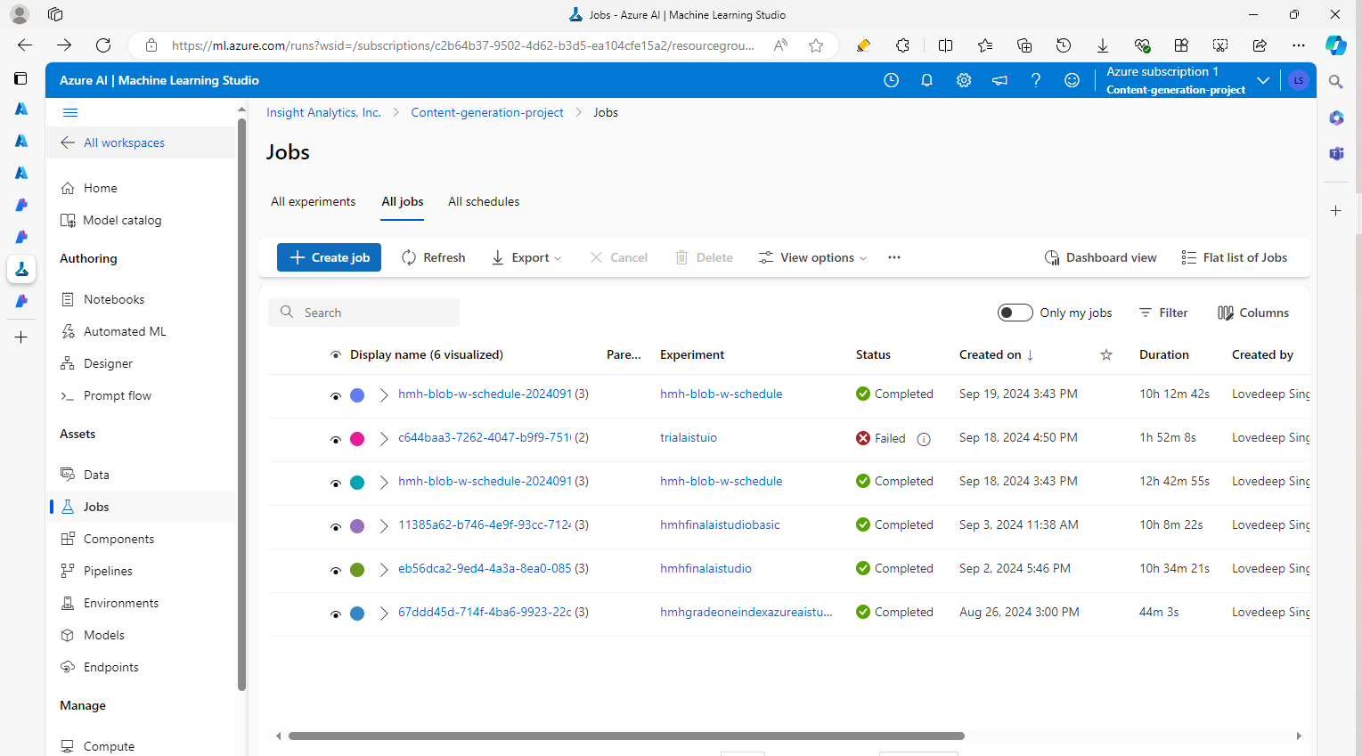
Task: Switch to All experiments tab
Action: [313, 201]
